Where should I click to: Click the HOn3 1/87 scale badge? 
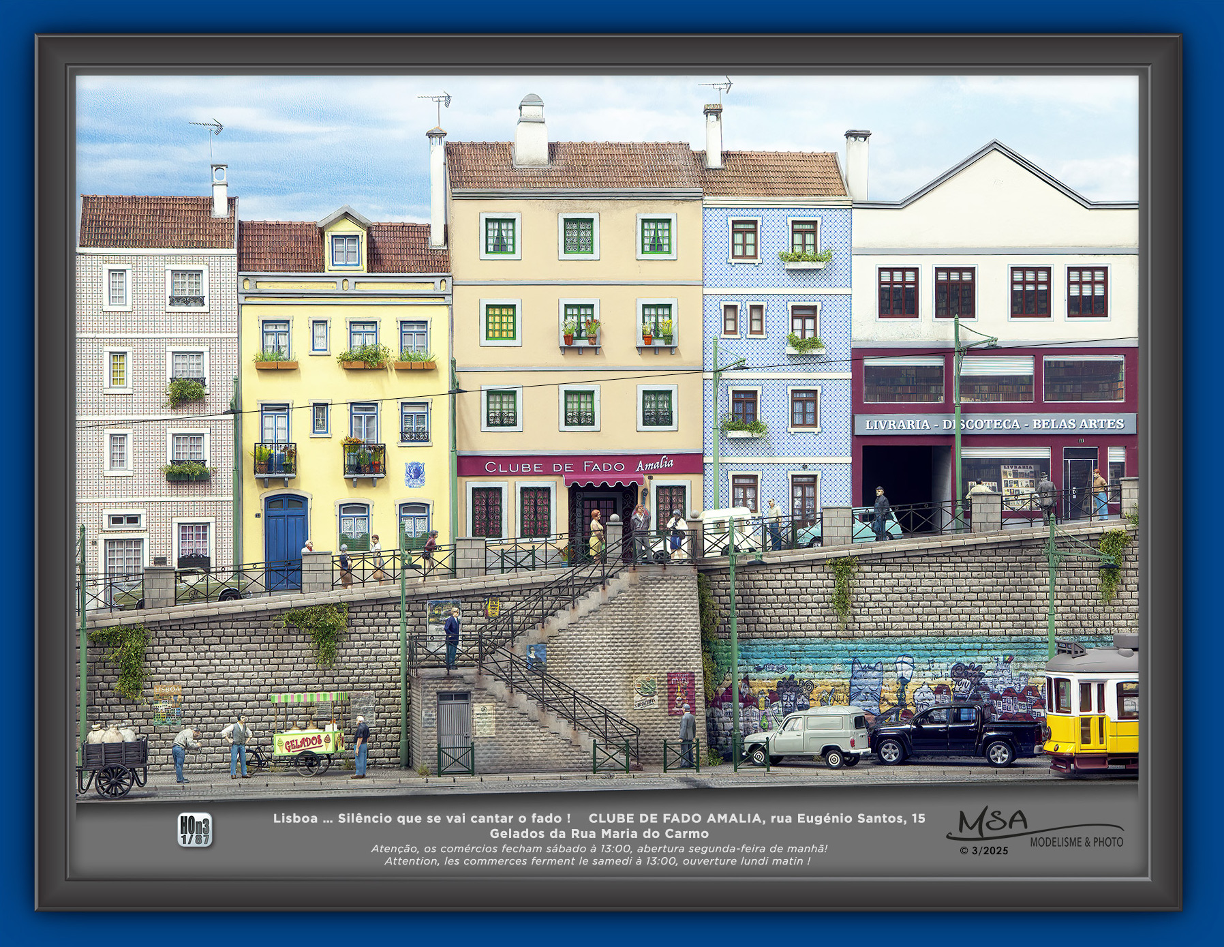point(195,830)
